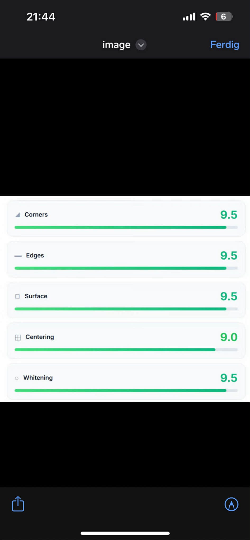Tap the battery indicator in status bar

[x=224, y=17]
